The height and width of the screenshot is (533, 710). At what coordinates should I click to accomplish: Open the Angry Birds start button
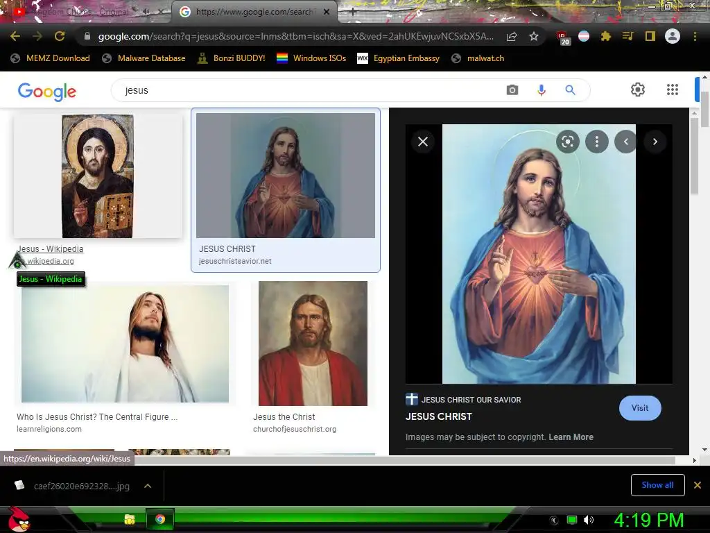click(19, 519)
